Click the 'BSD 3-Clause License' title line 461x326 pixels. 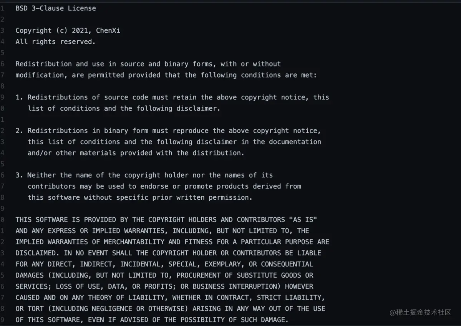click(56, 8)
